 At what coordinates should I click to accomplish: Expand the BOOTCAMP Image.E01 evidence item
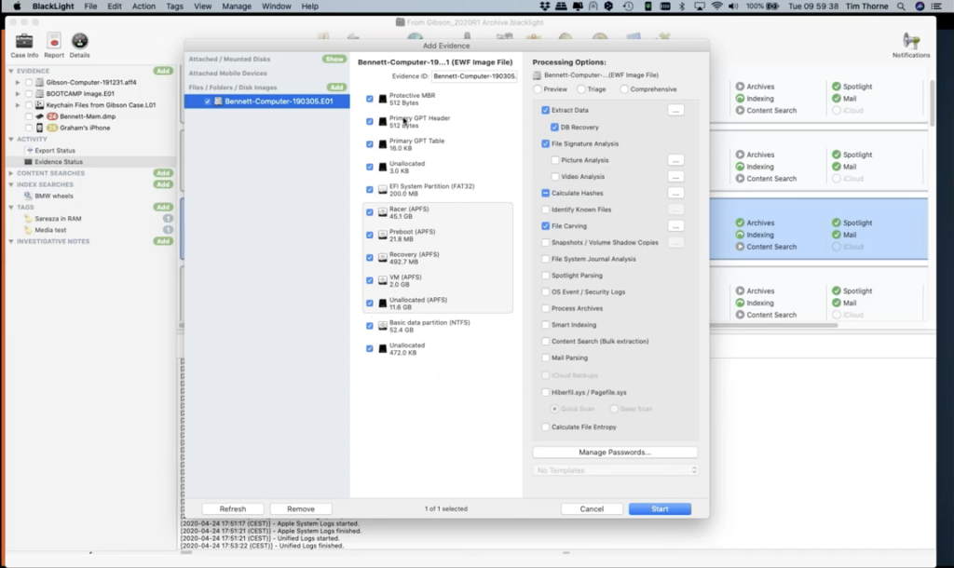(x=18, y=94)
